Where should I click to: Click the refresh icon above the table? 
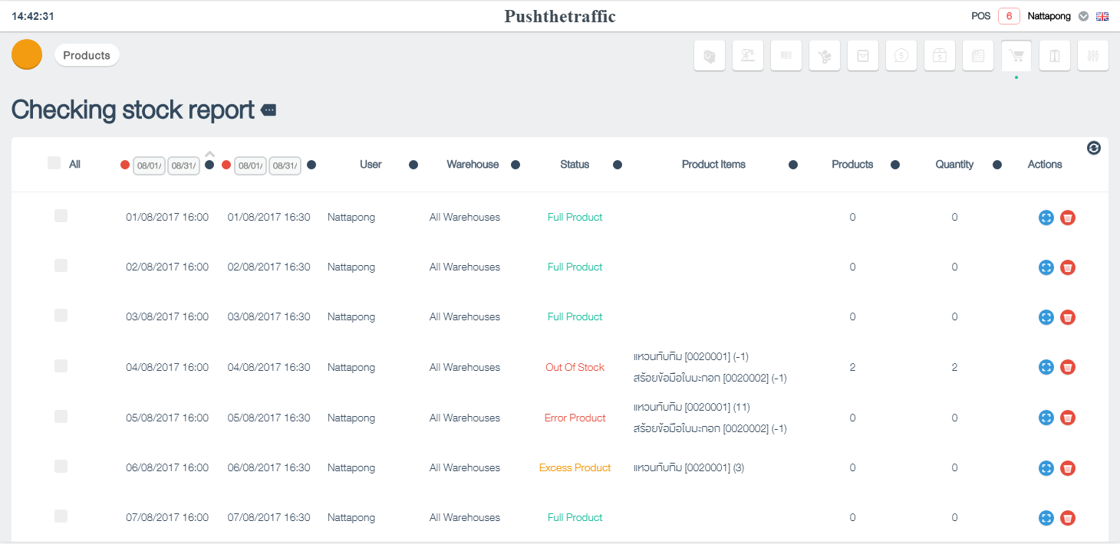[1094, 148]
